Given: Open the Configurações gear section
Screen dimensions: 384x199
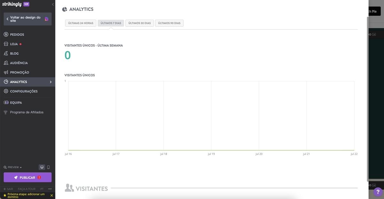Looking at the screenshot, I should click(x=28, y=91).
